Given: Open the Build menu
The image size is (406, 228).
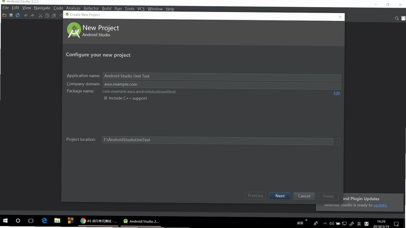Looking at the screenshot, I should click(107, 9).
